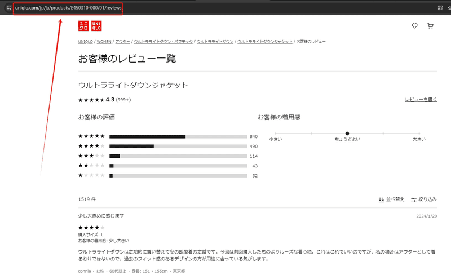Click the one-star icons in rating row
Image resolution: width=451 pixels, height=275 pixels.
click(91, 175)
